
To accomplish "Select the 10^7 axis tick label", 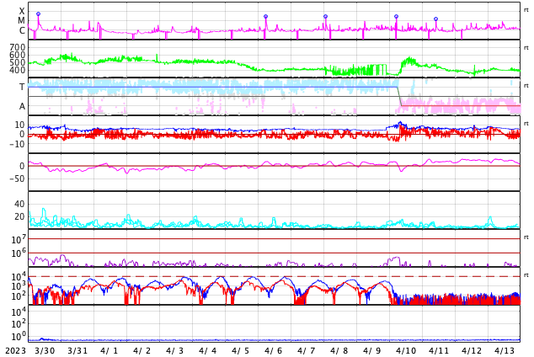I will pos(19,239).
